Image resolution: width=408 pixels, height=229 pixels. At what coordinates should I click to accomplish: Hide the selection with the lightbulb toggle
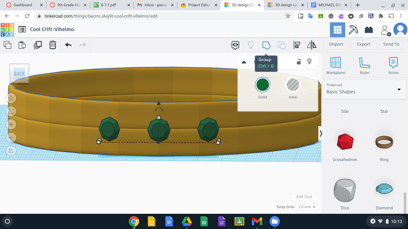(309, 62)
